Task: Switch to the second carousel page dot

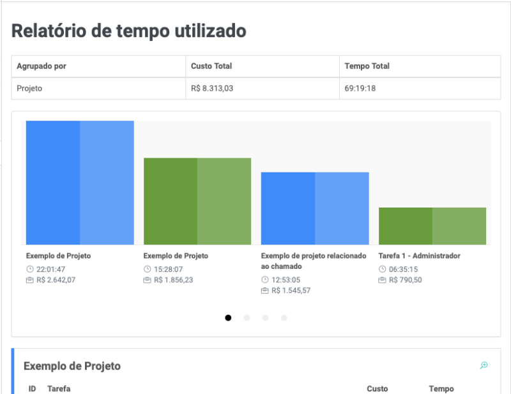Action: tap(247, 317)
